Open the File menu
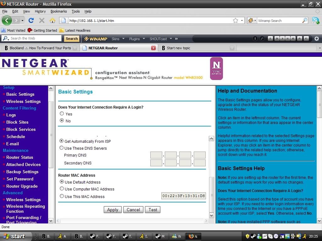 coord(5,11)
